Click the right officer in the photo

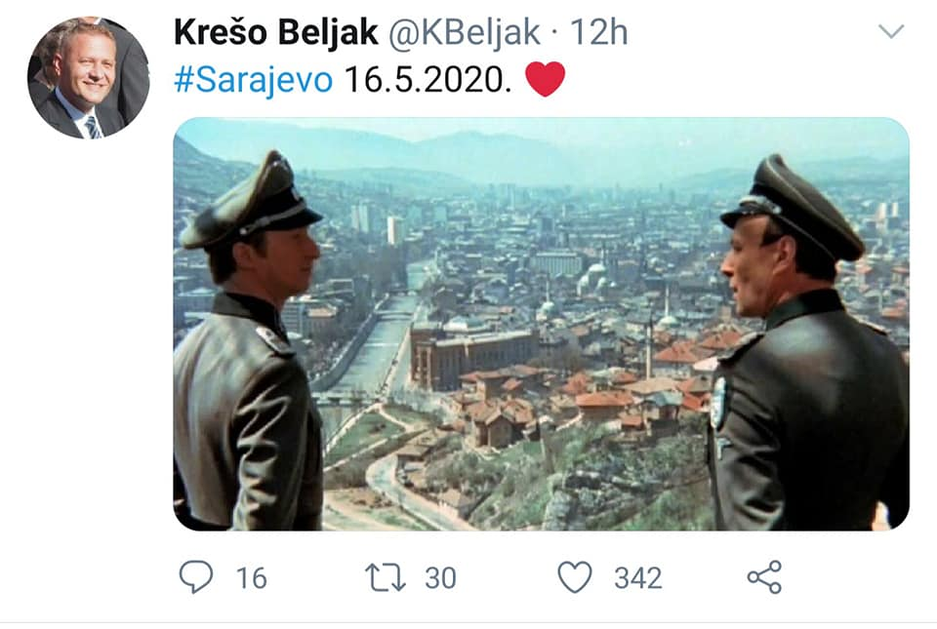point(808,346)
